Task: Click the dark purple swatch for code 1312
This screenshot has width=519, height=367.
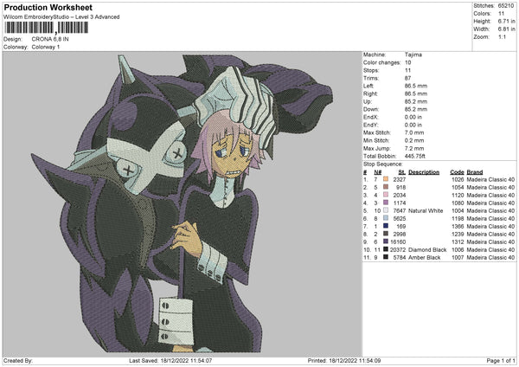Action: click(x=386, y=241)
